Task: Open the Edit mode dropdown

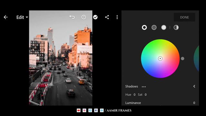Action: coord(22,17)
